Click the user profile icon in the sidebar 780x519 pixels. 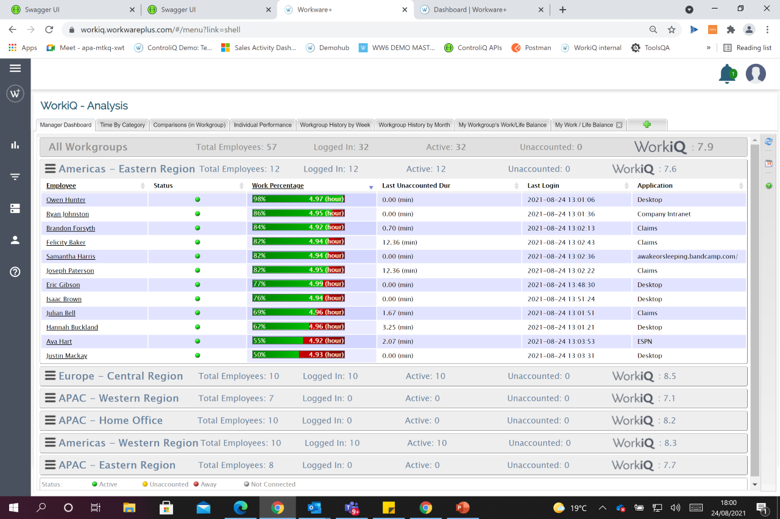click(15, 240)
